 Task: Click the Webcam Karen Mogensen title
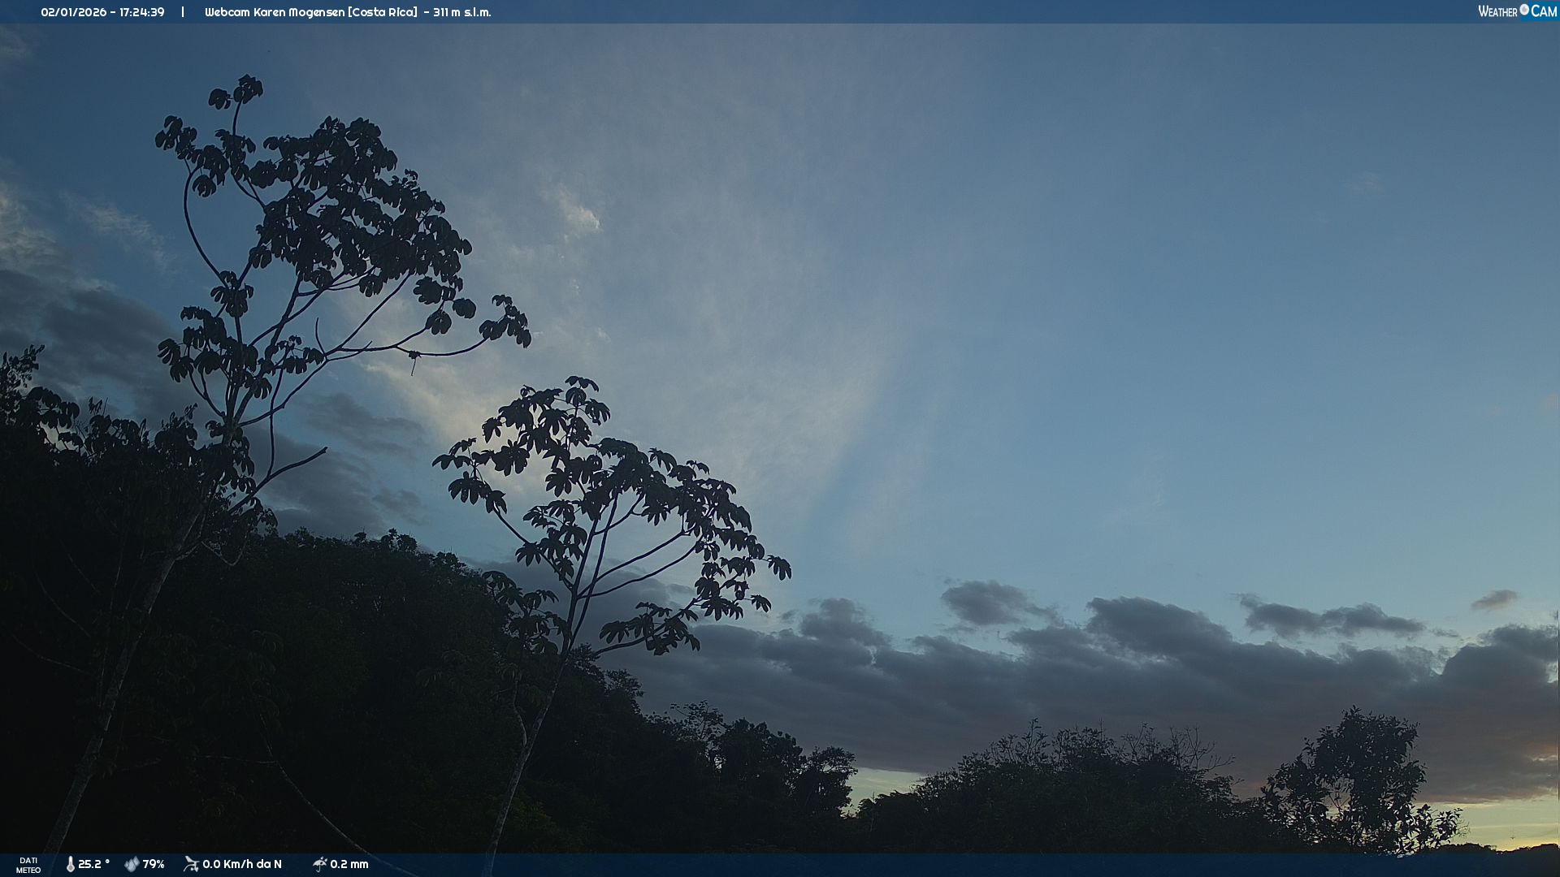point(275,12)
